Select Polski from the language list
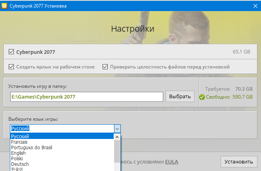 61,159
